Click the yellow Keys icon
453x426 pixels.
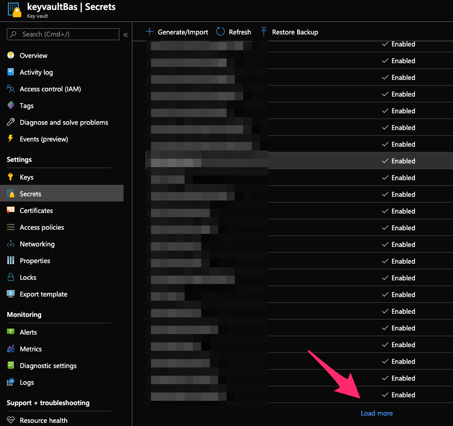[x=10, y=177]
